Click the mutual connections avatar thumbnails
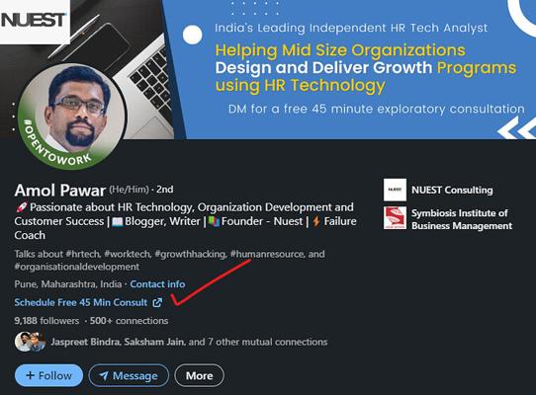 [30, 342]
